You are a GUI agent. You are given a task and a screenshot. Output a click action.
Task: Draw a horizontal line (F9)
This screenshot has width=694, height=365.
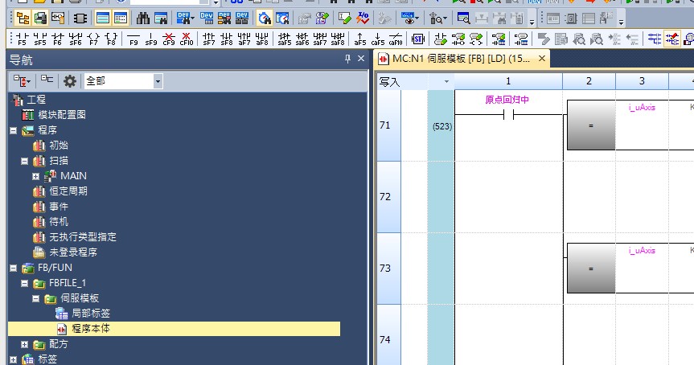coord(133,39)
